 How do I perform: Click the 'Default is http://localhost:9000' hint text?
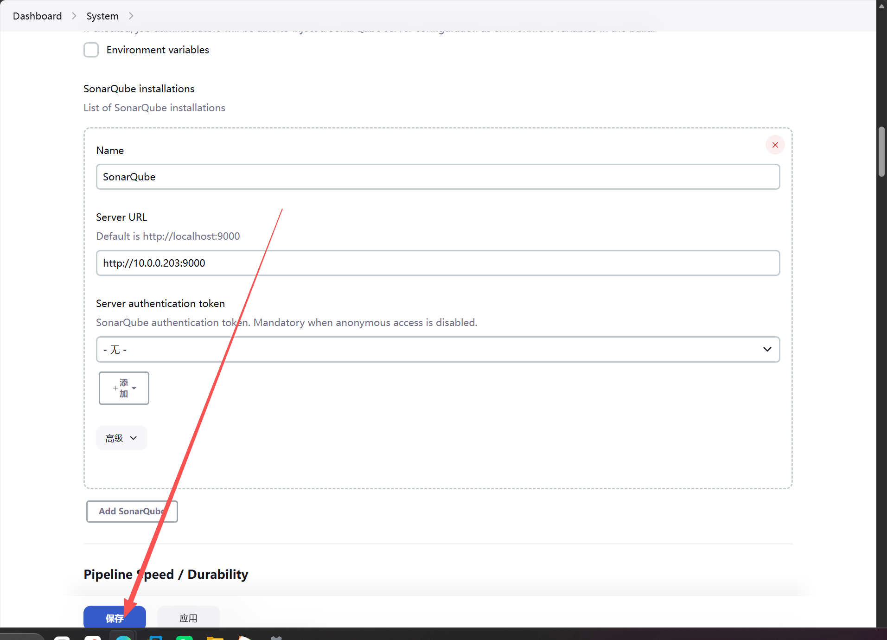pyautogui.click(x=168, y=236)
